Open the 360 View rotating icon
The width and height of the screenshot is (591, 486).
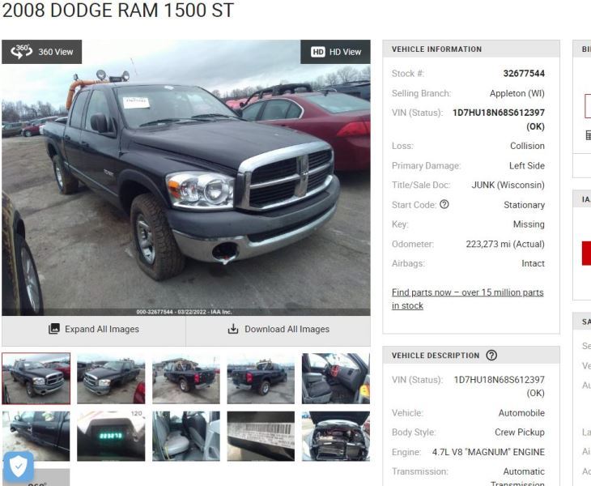22,51
